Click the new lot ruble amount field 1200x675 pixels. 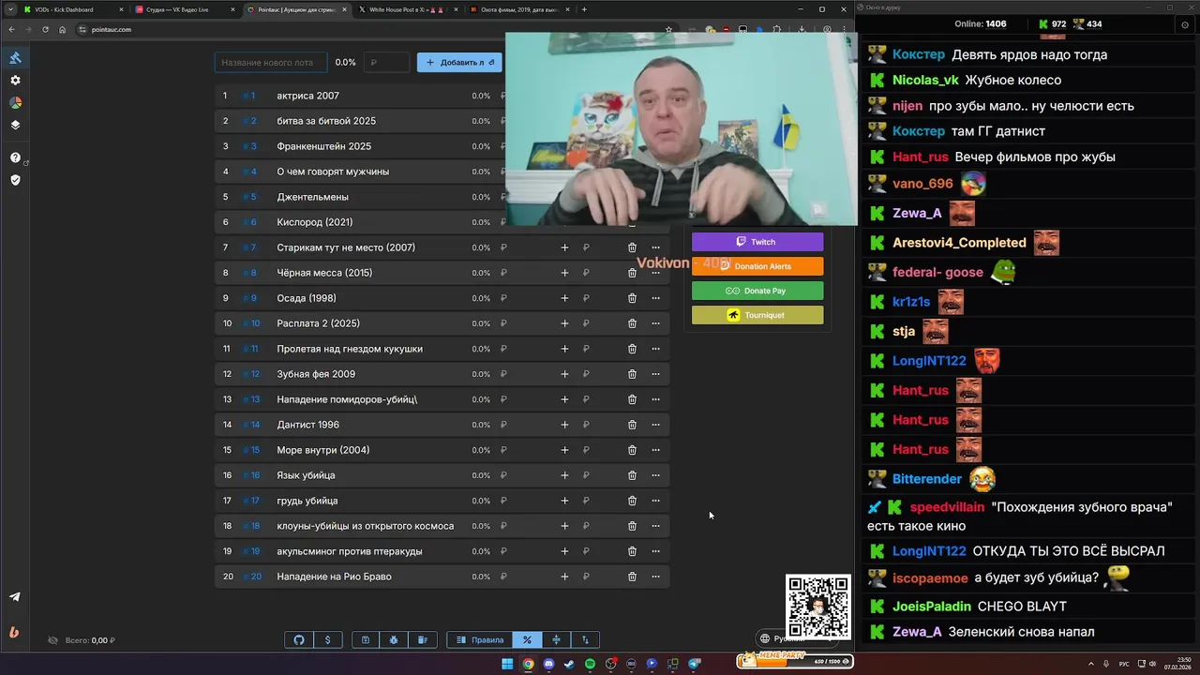coord(386,63)
